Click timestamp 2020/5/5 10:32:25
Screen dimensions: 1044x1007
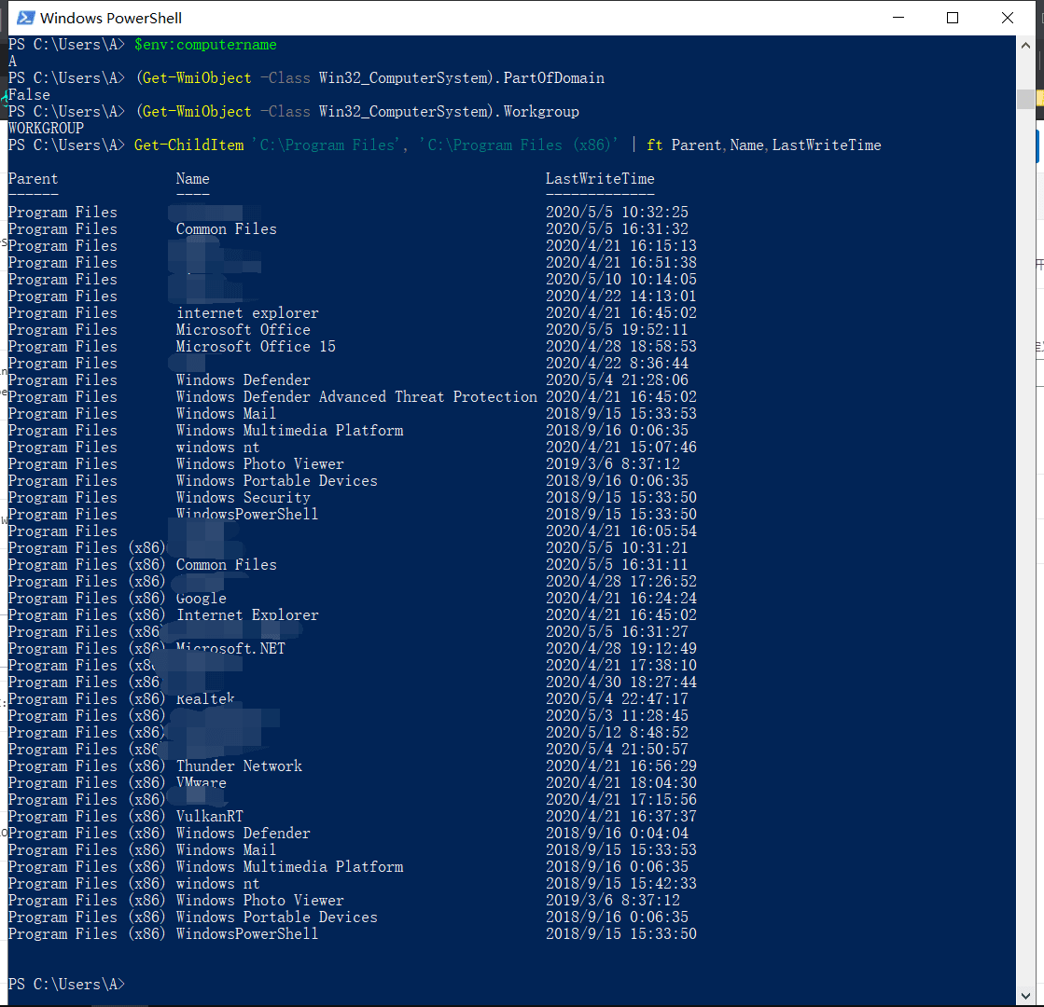(618, 212)
